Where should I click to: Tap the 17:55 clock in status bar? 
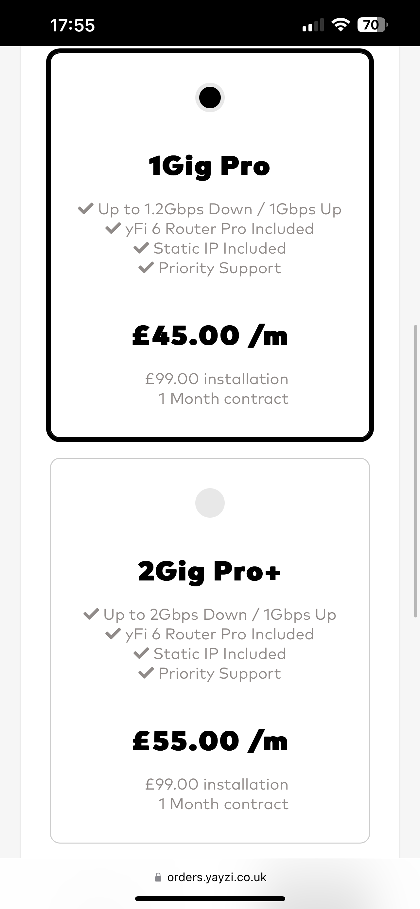73,26
